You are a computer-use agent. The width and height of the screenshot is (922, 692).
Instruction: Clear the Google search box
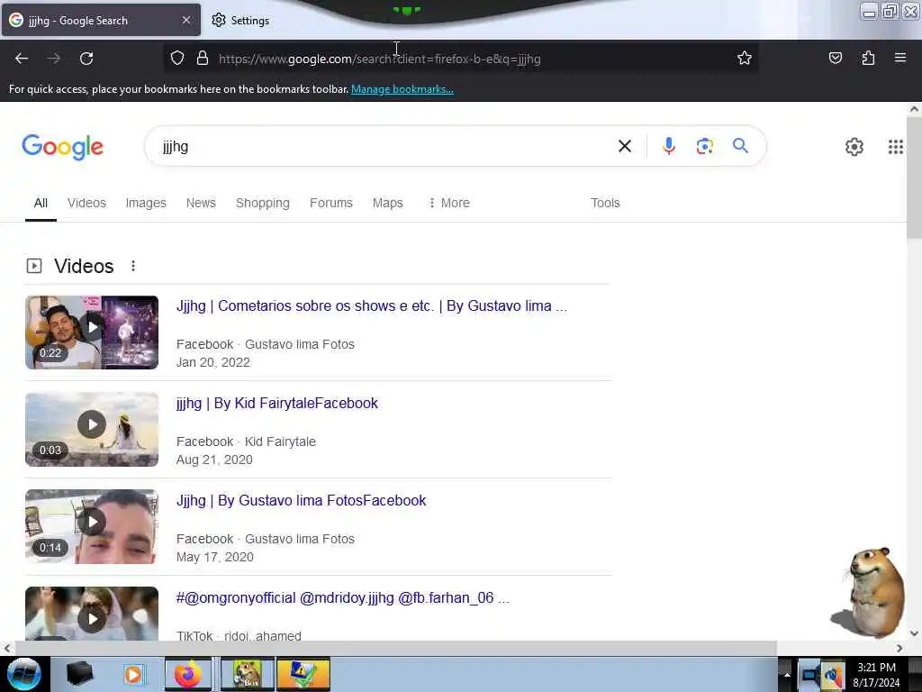coord(625,146)
